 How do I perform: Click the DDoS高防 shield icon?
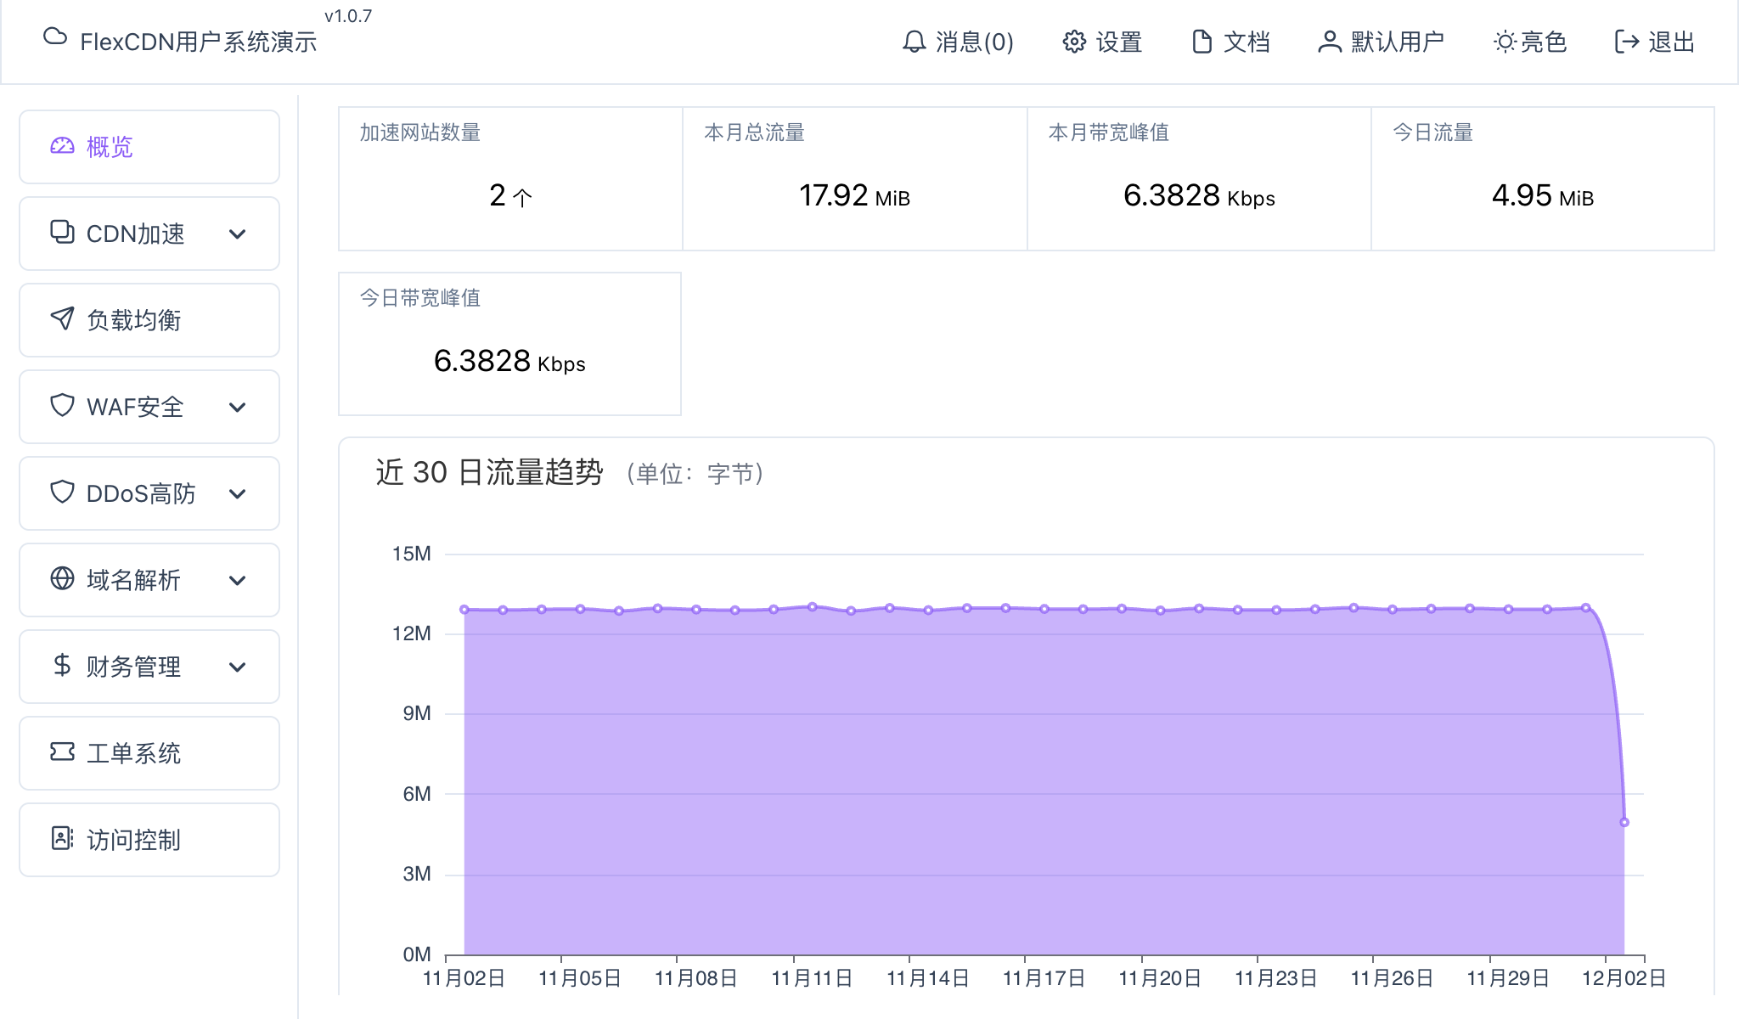(x=60, y=493)
